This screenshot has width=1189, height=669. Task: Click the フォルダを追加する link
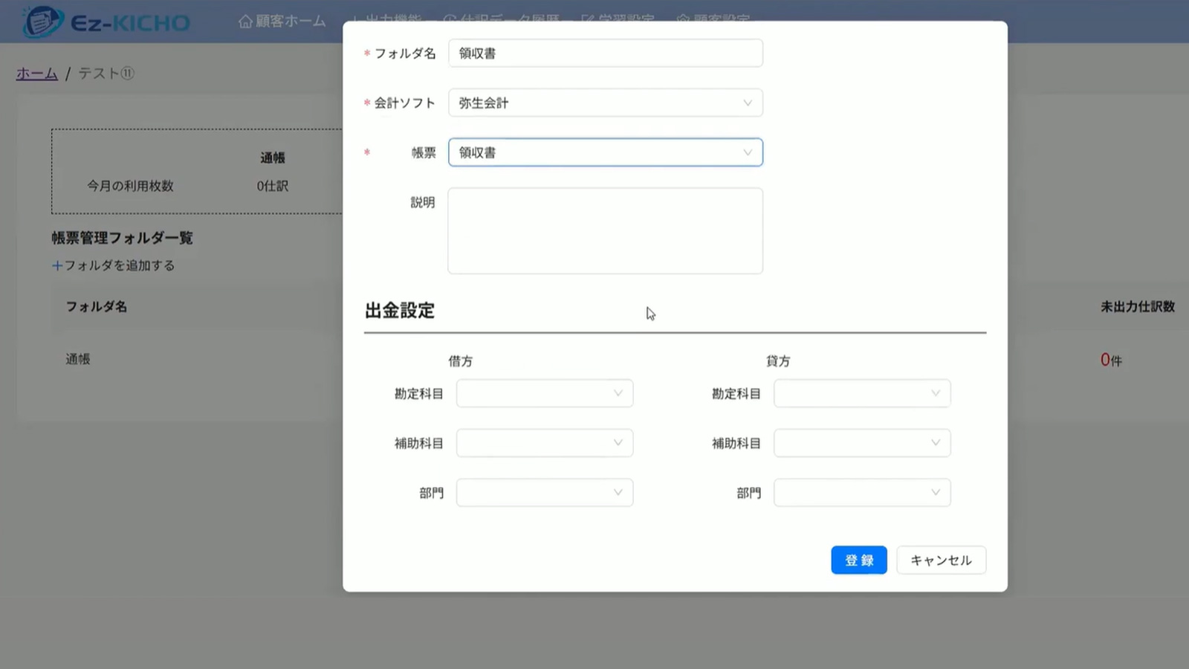click(119, 265)
